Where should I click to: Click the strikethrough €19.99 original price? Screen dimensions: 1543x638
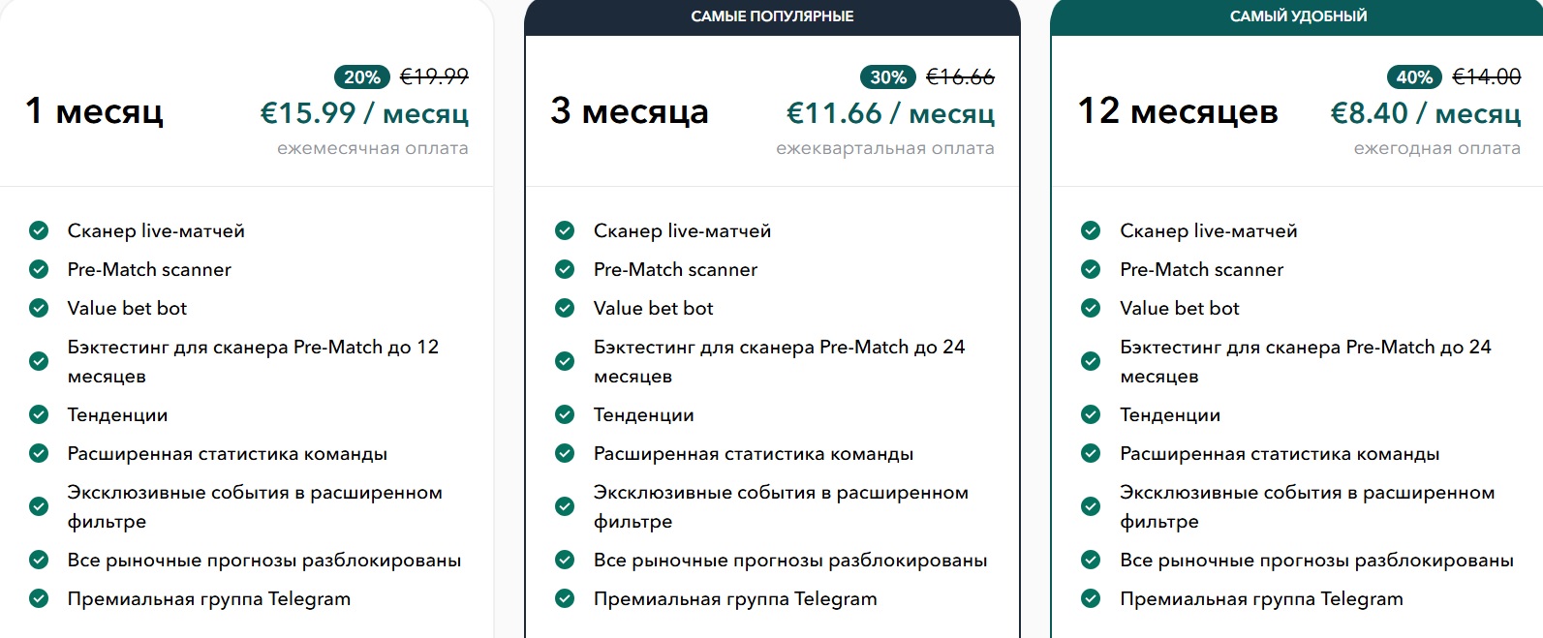[x=433, y=76]
